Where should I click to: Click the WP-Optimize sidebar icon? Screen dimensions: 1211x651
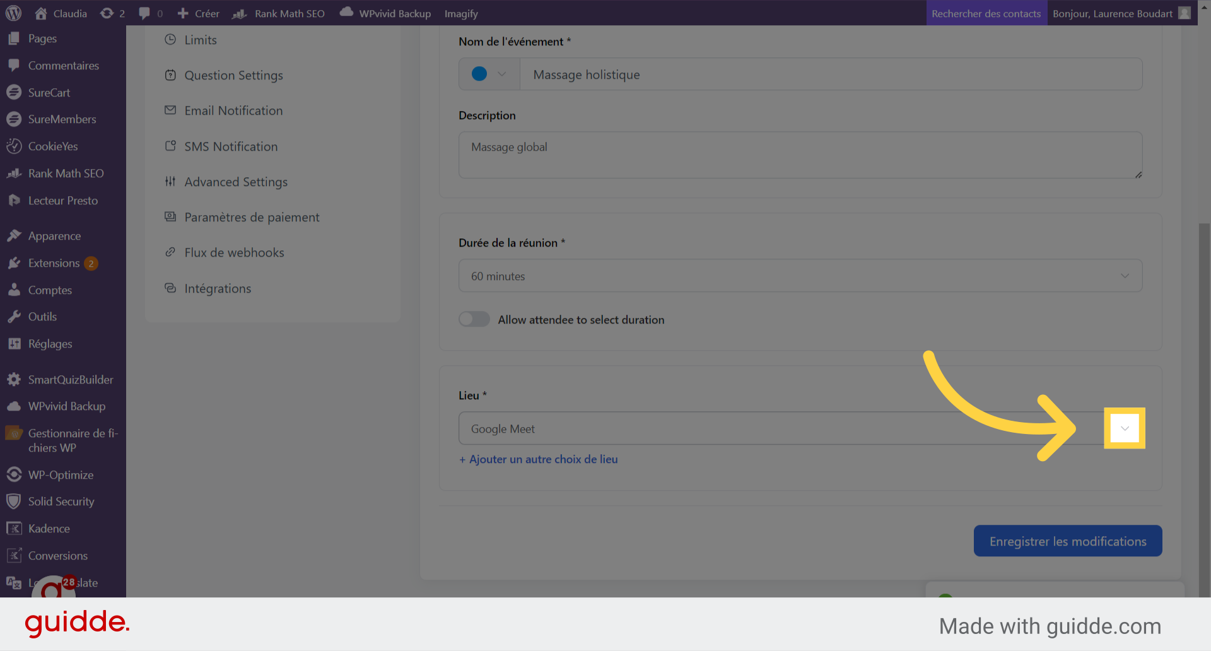coord(14,474)
